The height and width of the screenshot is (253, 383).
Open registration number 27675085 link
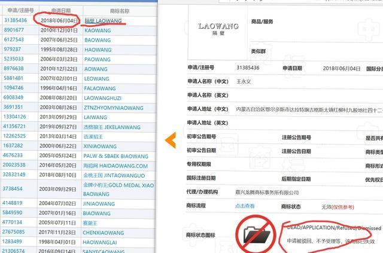pyautogui.click(x=13, y=231)
